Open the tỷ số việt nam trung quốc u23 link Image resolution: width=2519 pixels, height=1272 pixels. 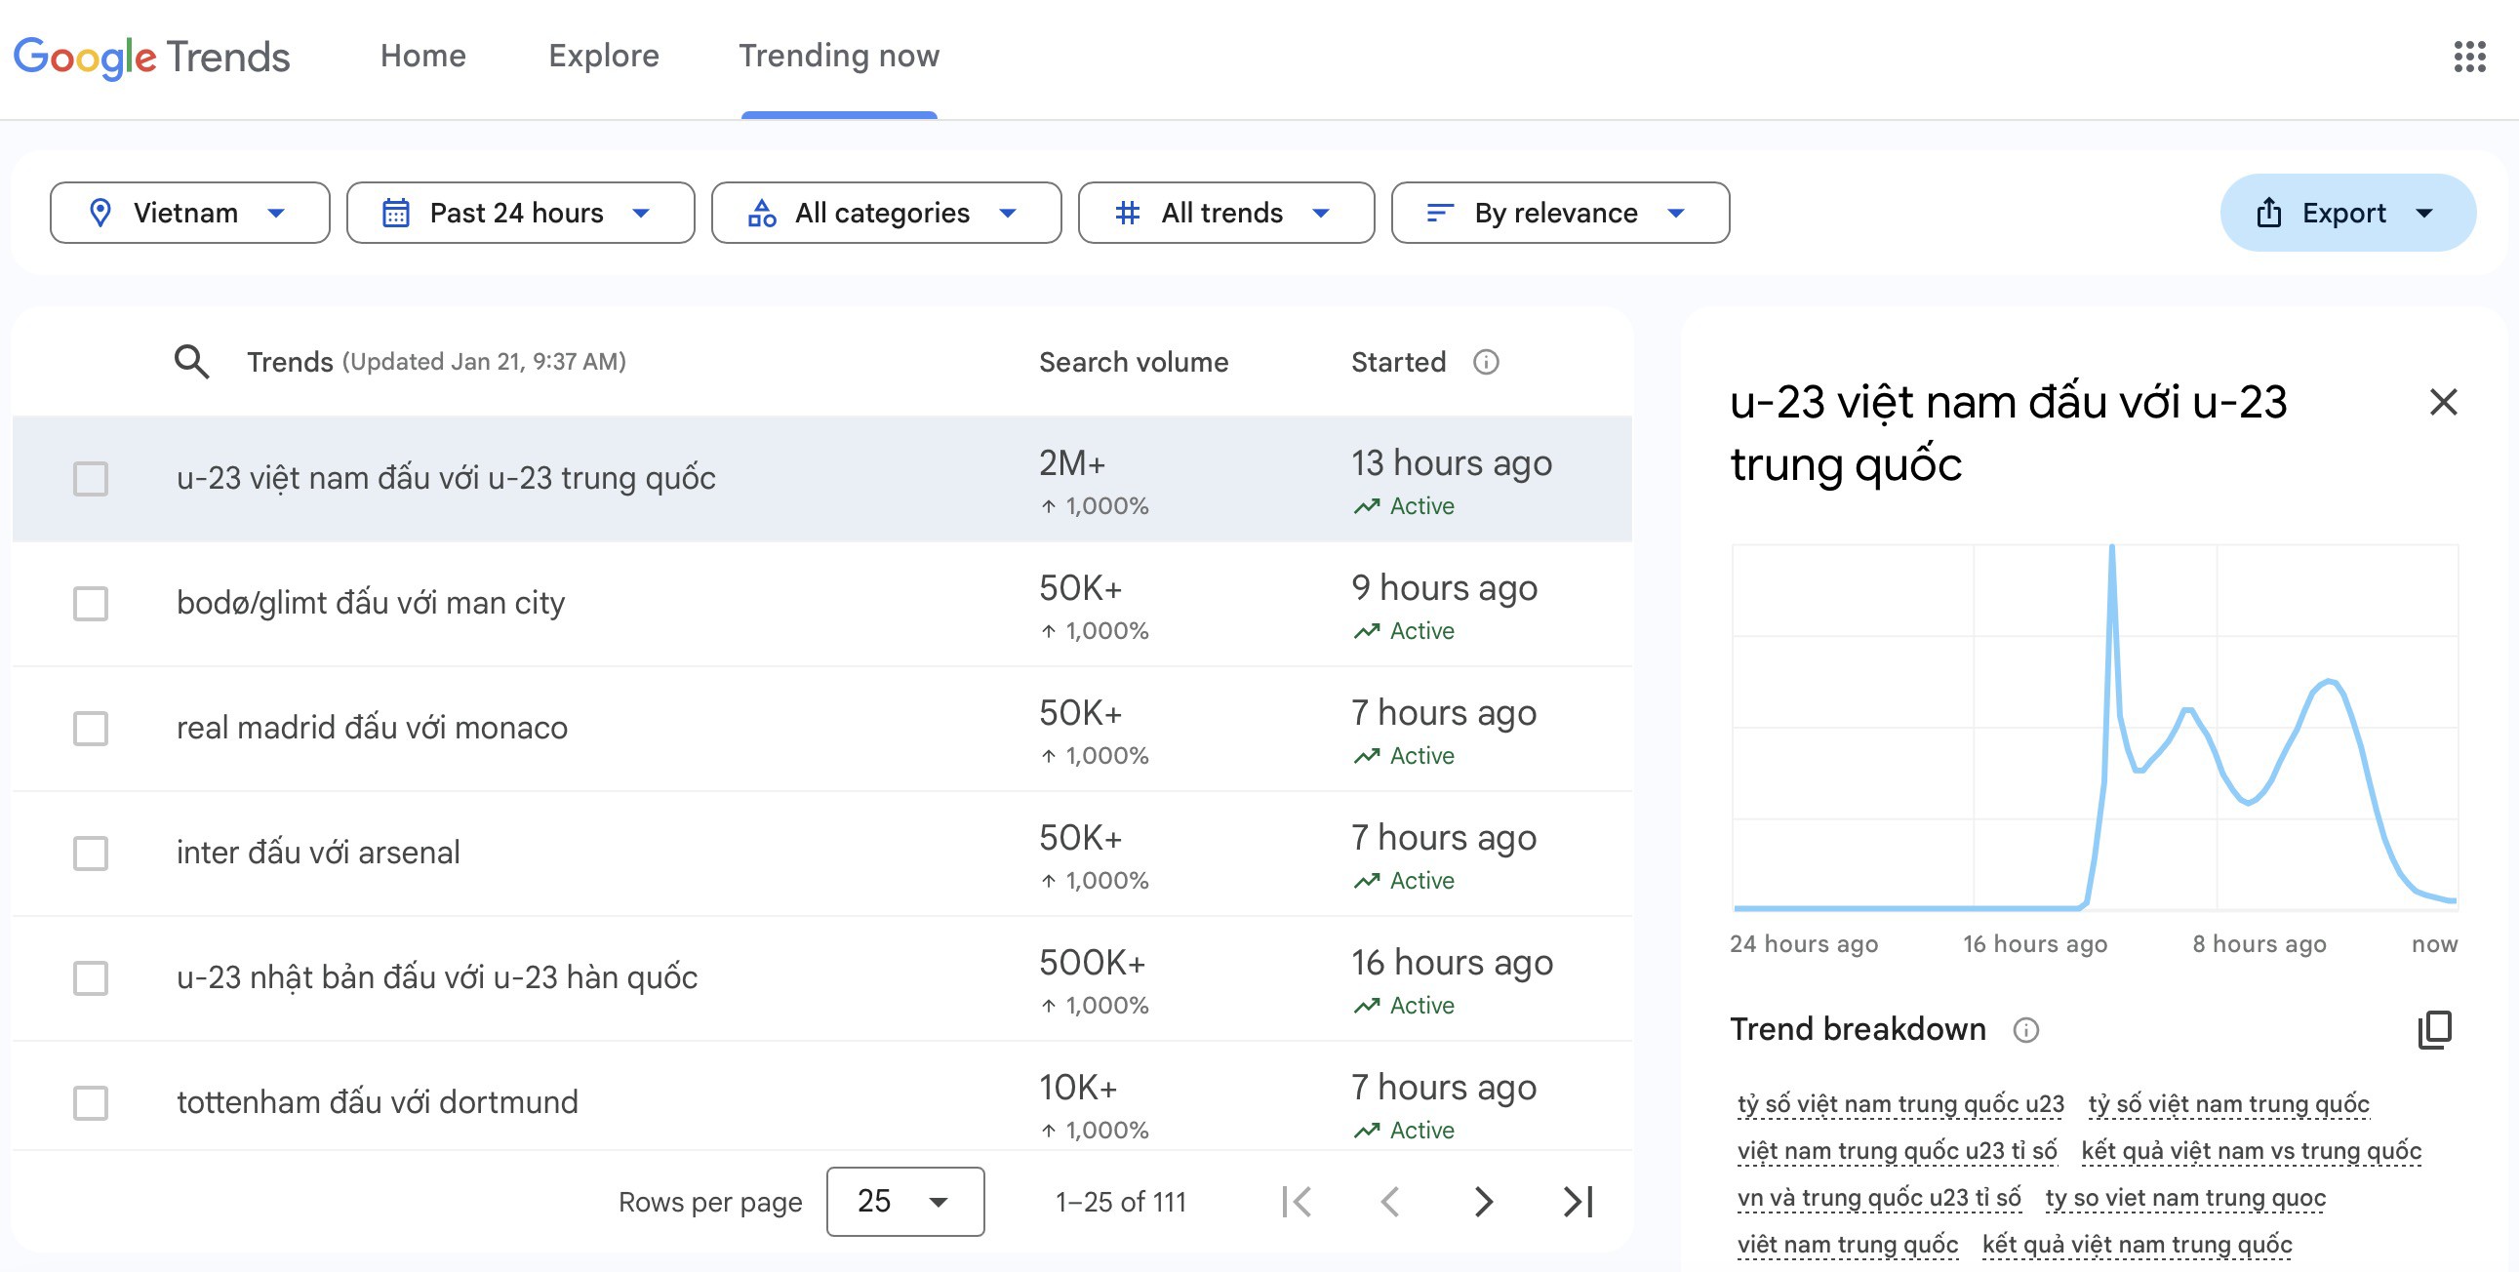1900,1103
